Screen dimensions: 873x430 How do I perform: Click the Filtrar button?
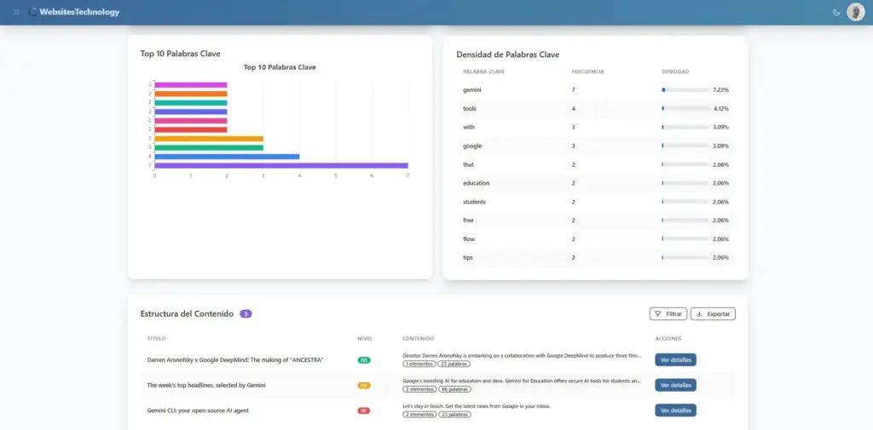668,313
